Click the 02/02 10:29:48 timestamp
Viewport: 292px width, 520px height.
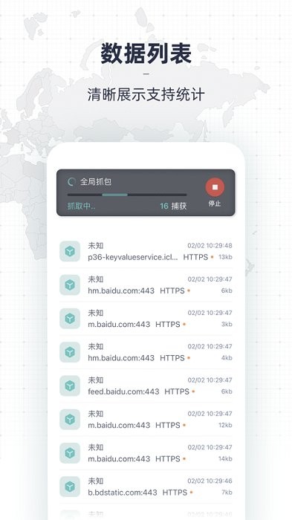(210, 246)
